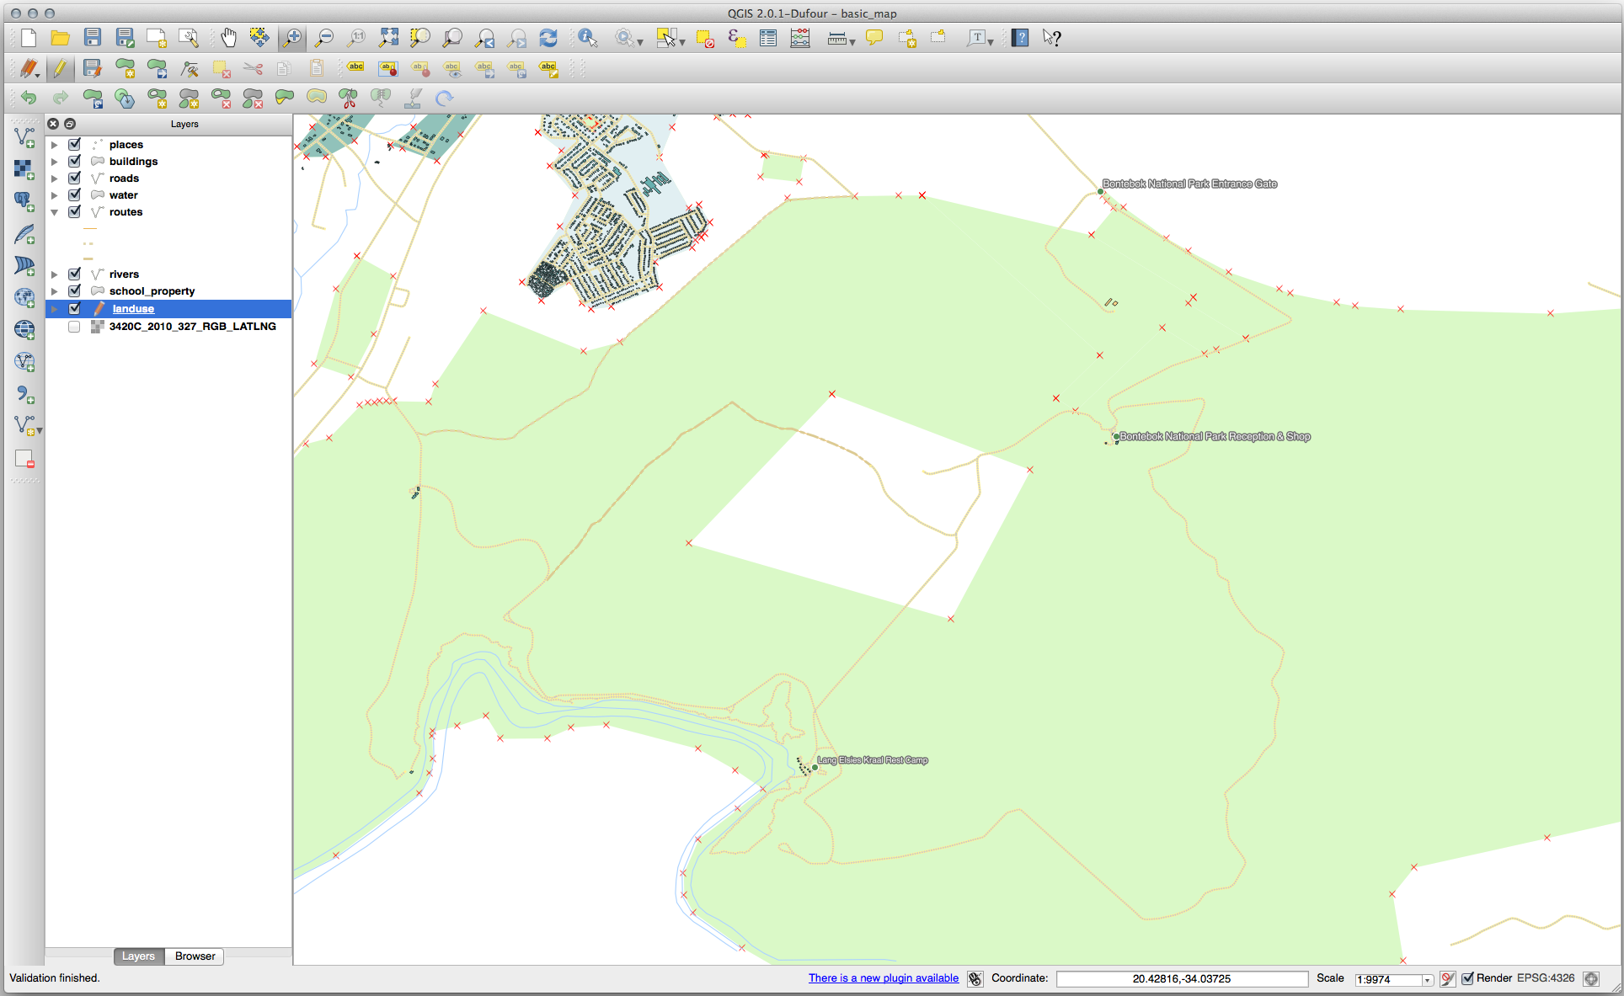Toggle visibility of the roads layer

(x=74, y=178)
